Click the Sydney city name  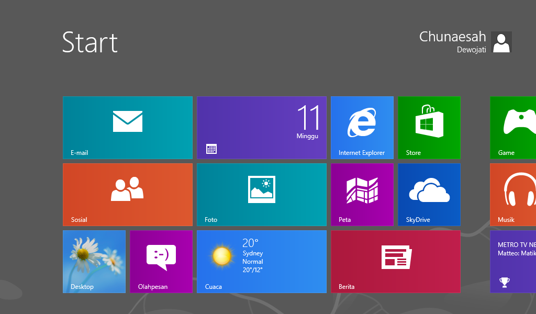(x=253, y=253)
